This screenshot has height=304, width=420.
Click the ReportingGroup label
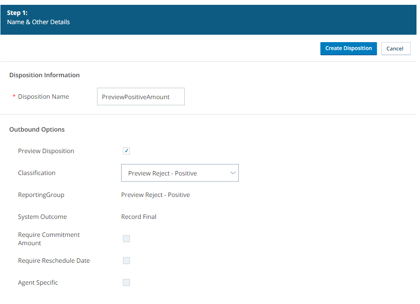[x=41, y=195]
